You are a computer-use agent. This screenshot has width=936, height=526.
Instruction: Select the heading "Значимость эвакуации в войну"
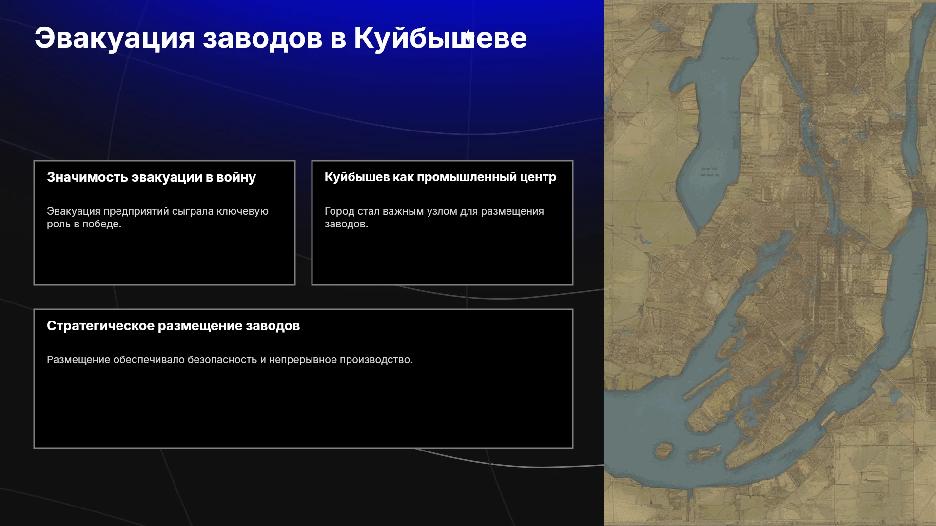tap(151, 177)
